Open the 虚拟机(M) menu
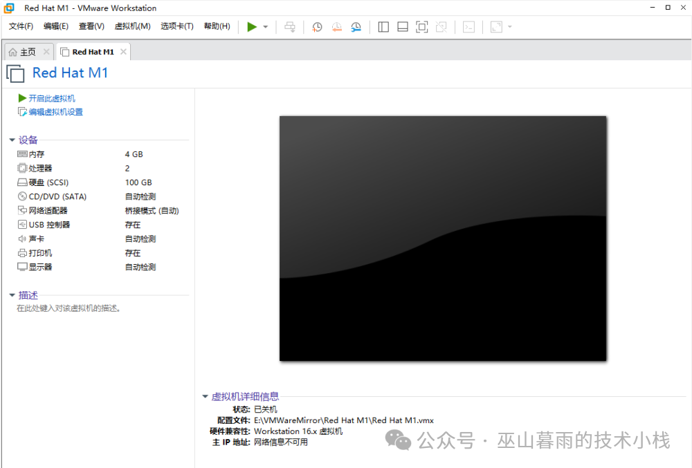Viewport: 692px width, 468px height. (132, 26)
